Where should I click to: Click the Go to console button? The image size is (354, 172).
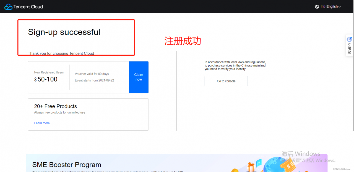(x=226, y=81)
